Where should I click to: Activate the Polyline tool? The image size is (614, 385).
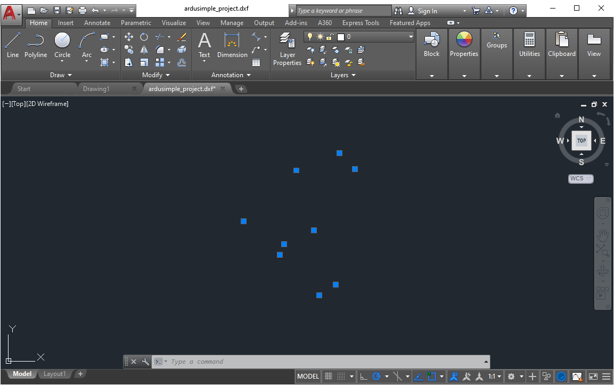pyautogui.click(x=36, y=45)
